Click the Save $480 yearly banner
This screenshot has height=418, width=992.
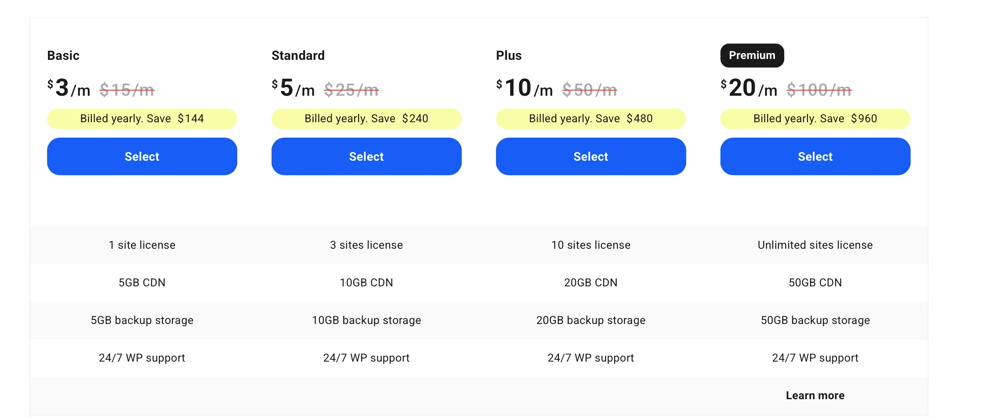[591, 118]
